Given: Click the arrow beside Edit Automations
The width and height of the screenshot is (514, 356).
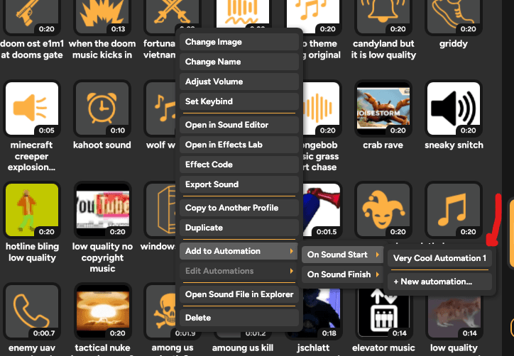Looking at the screenshot, I should click(291, 271).
